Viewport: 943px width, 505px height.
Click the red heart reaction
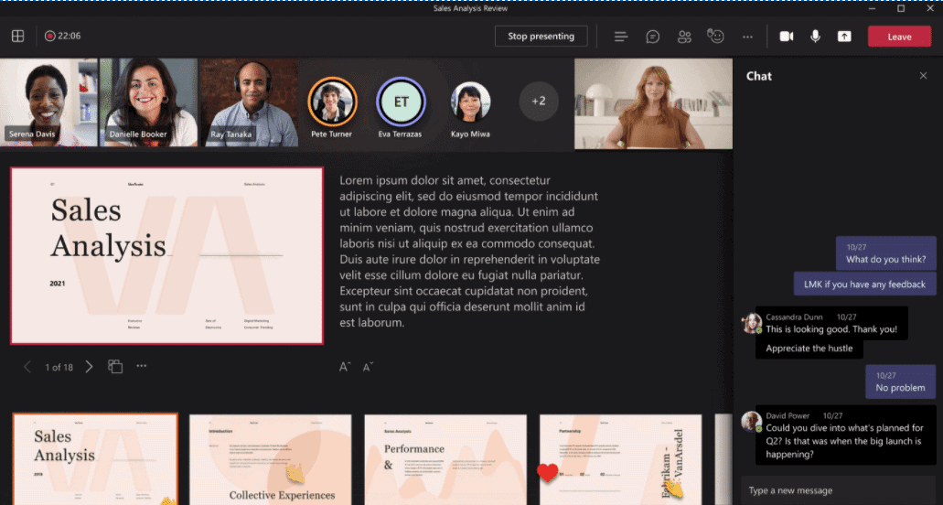[x=547, y=473]
